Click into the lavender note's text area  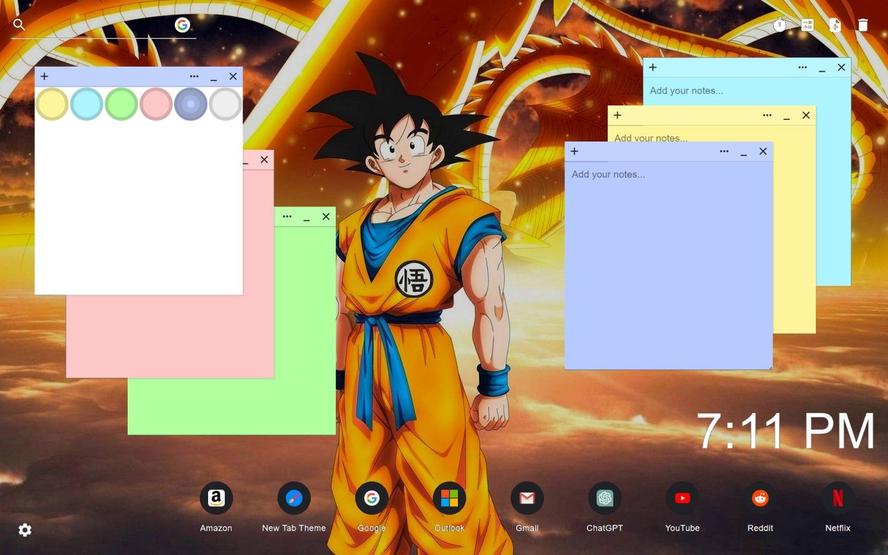(669, 265)
